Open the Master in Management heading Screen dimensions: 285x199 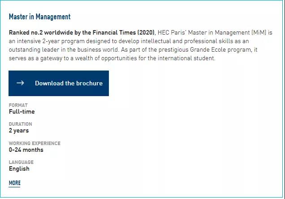(x=39, y=17)
